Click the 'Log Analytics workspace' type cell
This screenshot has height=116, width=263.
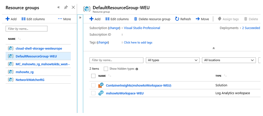tap(233, 93)
